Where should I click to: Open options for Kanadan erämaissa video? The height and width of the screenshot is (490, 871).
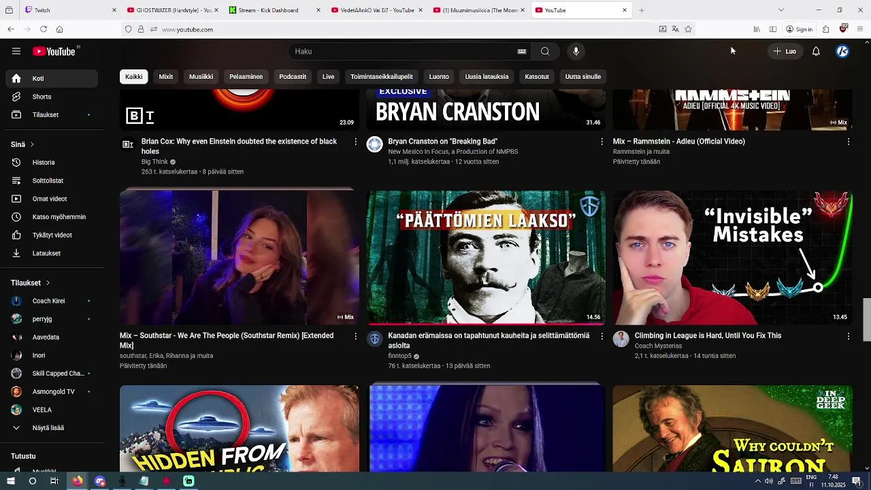click(602, 336)
